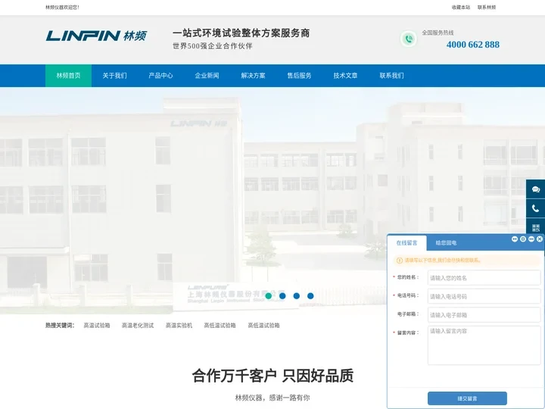Image resolution: width=545 pixels, height=409 pixels.
Task: Go to 产品中心 menu
Action: click(160, 76)
